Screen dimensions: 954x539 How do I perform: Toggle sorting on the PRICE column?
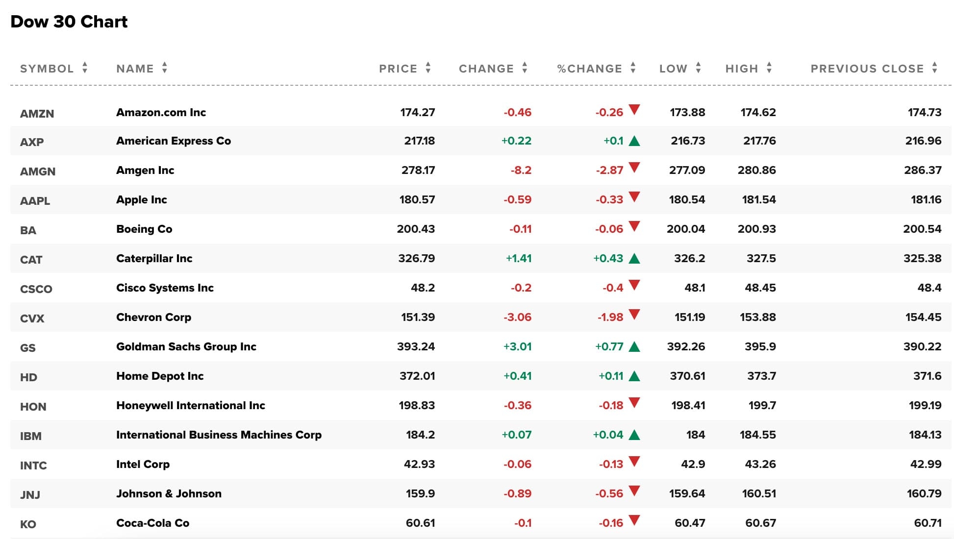428,68
